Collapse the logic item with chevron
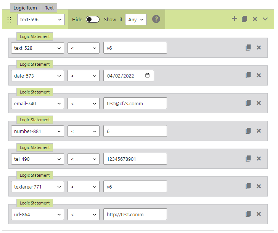 coord(265,19)
